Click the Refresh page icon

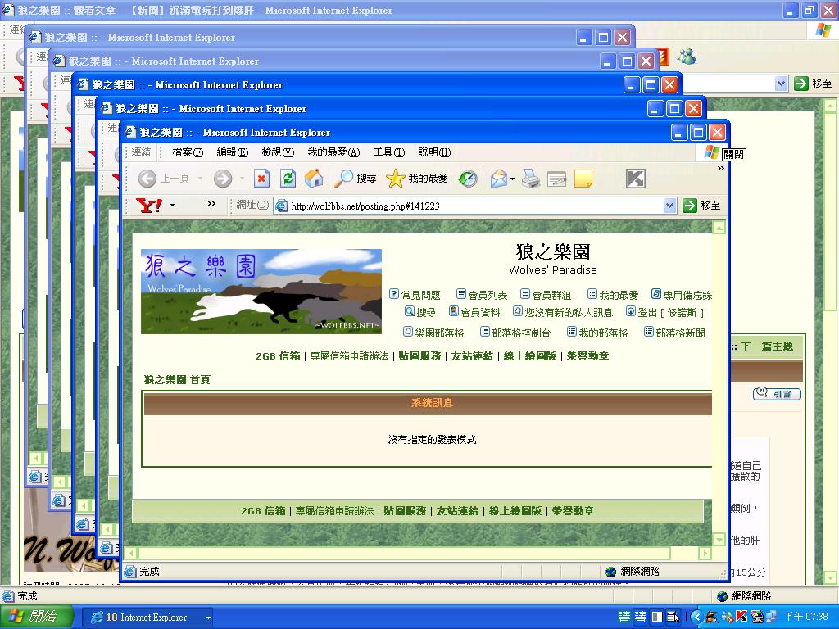pos(288,179)
